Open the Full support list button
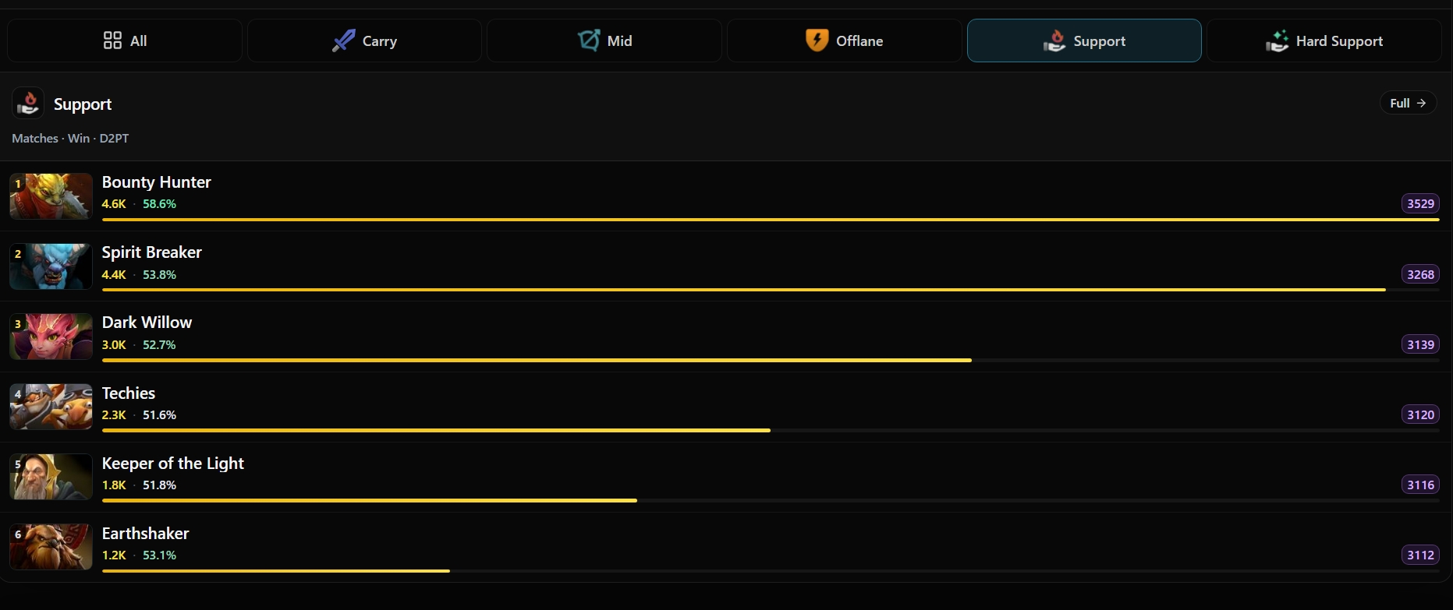The height and width of the screenshot is (610, 1453). pos(1408,103)
